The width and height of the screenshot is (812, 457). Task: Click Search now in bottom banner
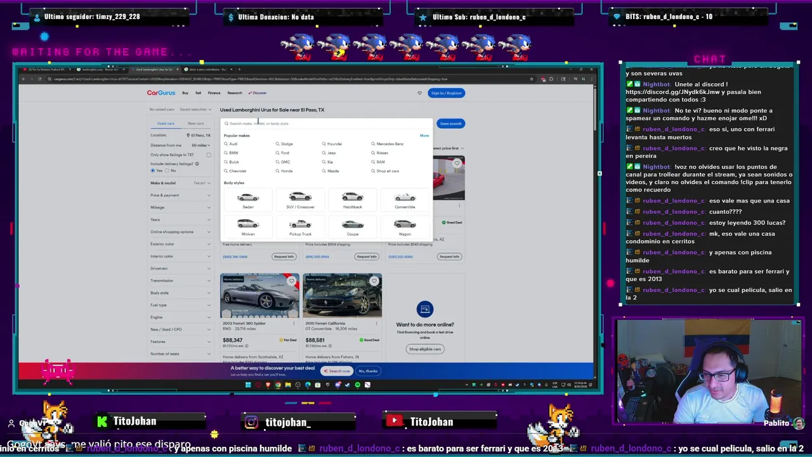tap(337, 371)
